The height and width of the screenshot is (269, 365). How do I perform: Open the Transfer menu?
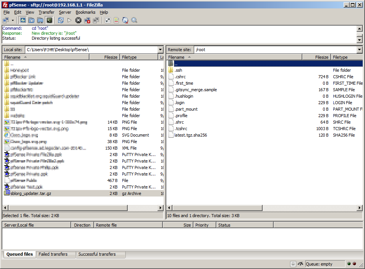[46, 12]
